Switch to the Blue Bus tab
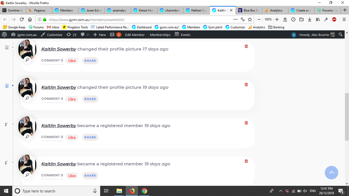 [249, 10]
